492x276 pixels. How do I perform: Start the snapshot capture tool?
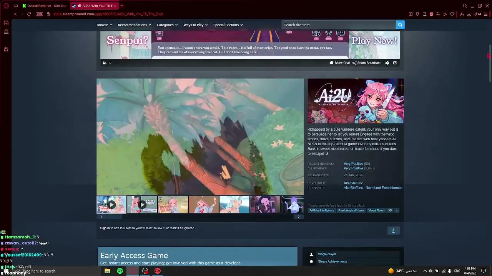[x=424, y=14]
